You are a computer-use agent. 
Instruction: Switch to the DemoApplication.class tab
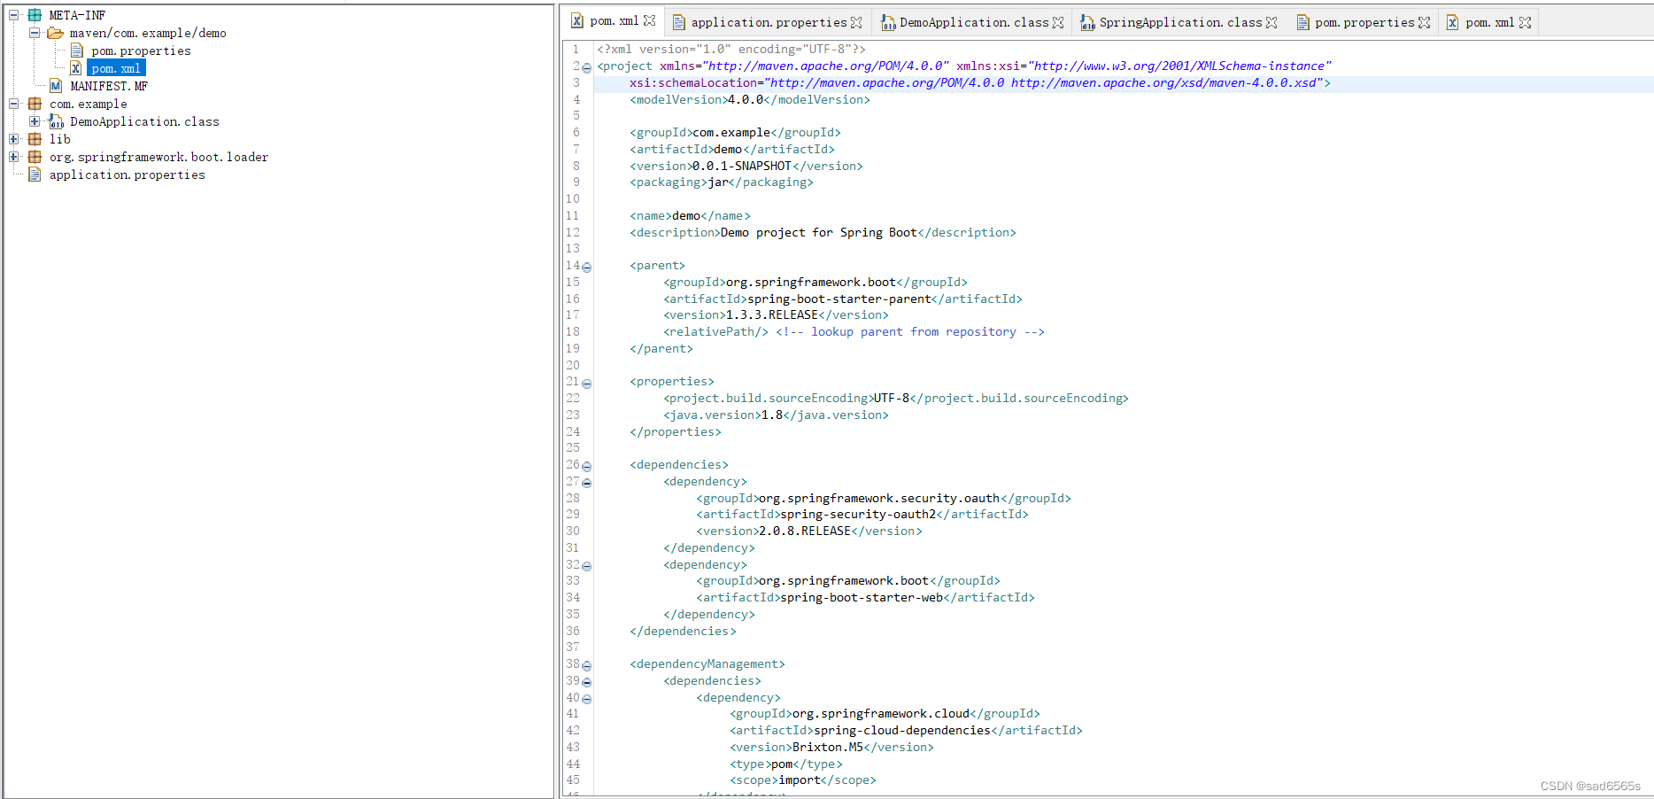click(974, 22)
